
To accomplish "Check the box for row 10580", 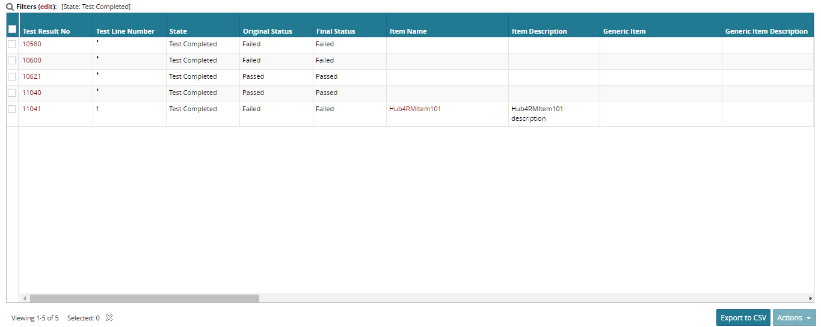I will coord(12,44).
